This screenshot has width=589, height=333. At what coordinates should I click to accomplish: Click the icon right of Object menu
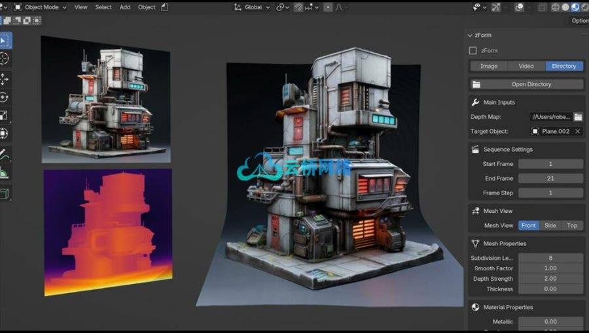[164, 7]
